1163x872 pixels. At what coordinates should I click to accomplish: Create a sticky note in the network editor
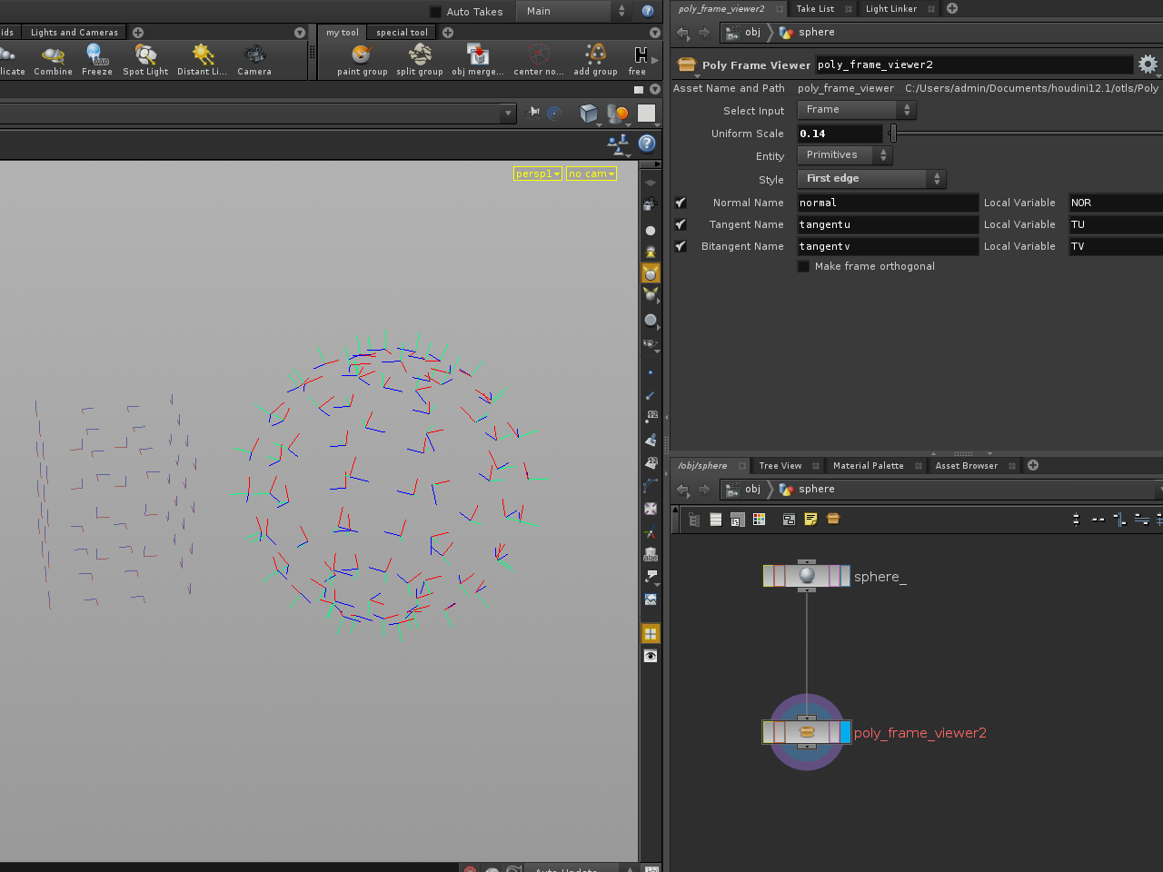coord(810,519)
